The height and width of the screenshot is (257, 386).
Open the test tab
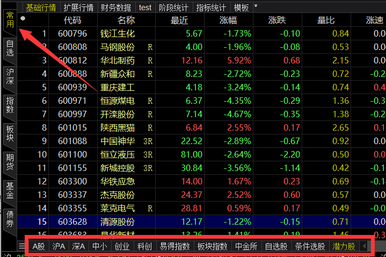(145, 8)
